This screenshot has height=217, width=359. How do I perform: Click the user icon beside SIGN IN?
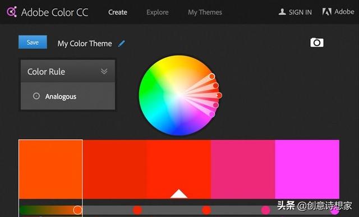point(282,12)
